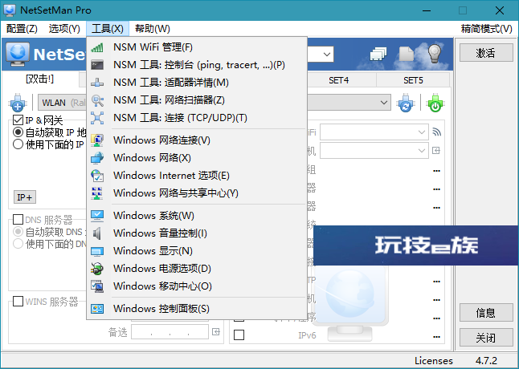Click the Windows 系统 monitor icon
This screenshot has width=519, height=369.
click(x=97, y=216)
